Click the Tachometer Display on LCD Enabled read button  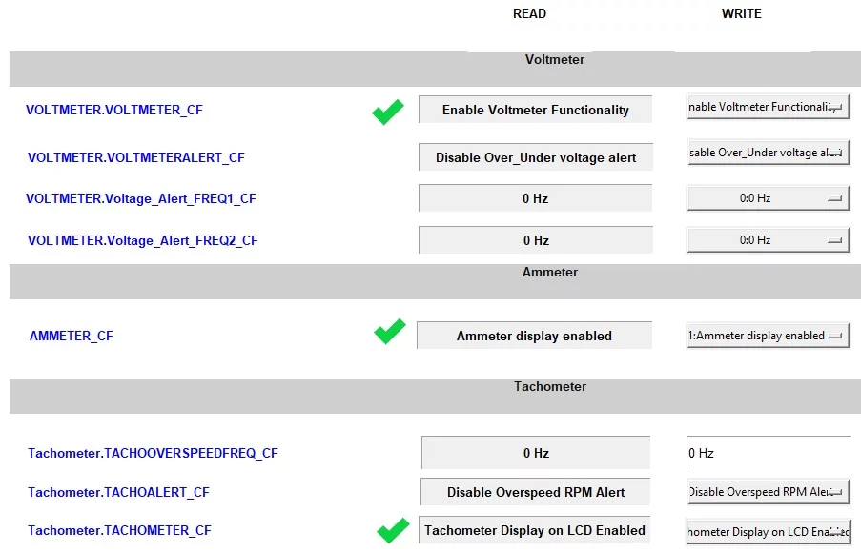pos(534,530)
